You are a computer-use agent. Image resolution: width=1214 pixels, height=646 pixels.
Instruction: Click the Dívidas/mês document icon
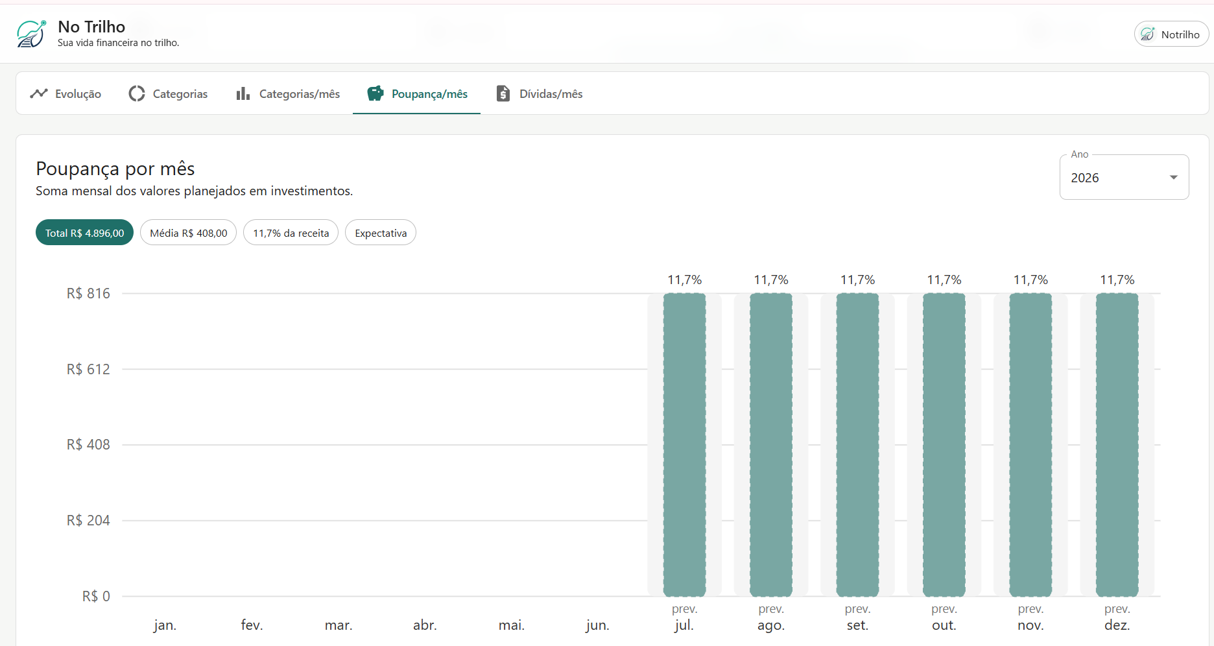[x=503, y=93]
